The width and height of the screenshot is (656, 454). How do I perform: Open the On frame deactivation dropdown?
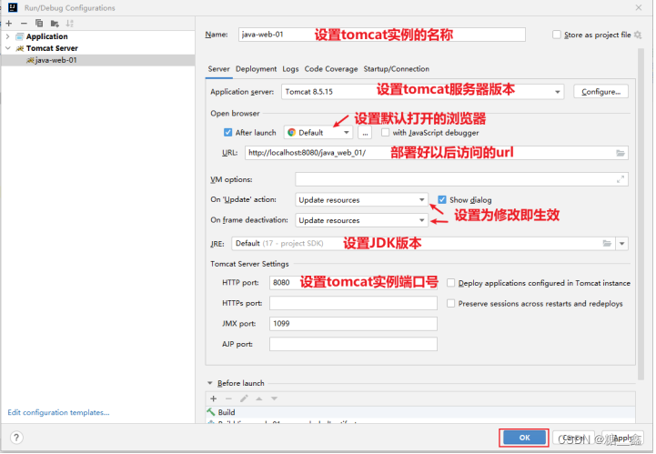[361, 220]
